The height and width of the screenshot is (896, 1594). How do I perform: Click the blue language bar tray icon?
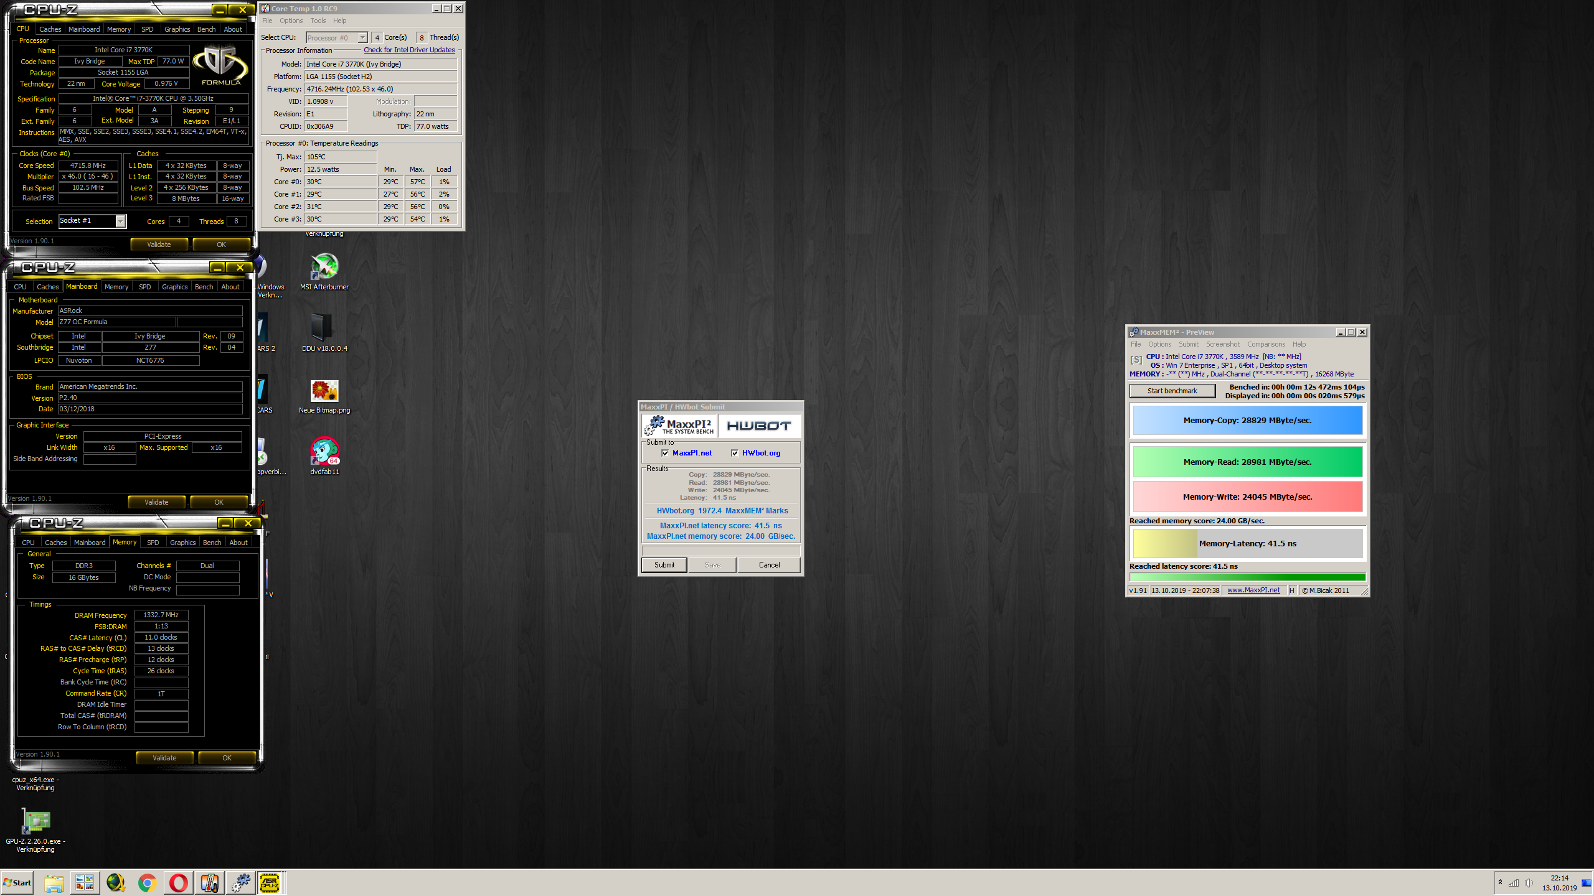click(1586, 883)
